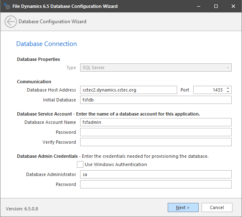Increase the Port number with up arrow
This screenshot has width=242, height=217.
click(228, 88)
